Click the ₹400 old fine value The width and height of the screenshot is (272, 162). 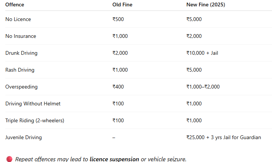click(118, 87)
